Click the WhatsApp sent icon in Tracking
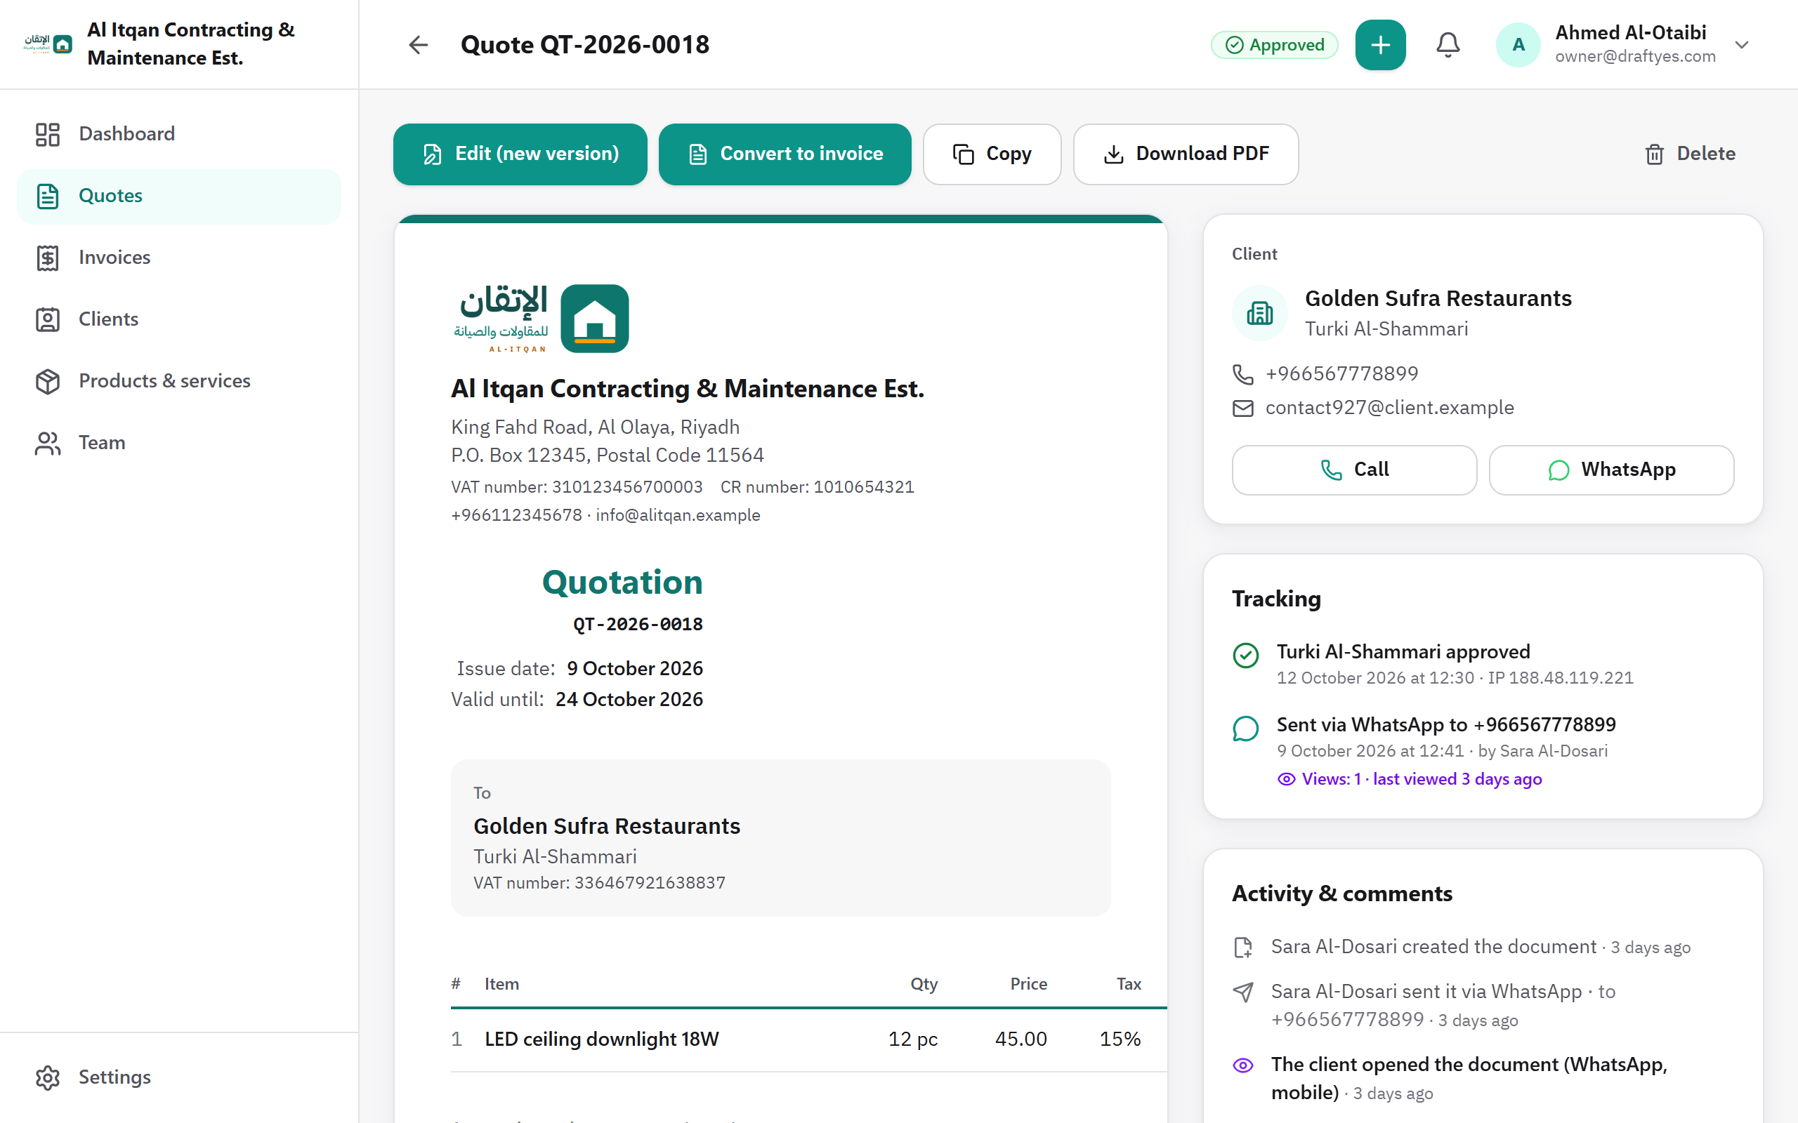The image size is (1798, 1123). pyautogui.click(x=1245, y=729)
